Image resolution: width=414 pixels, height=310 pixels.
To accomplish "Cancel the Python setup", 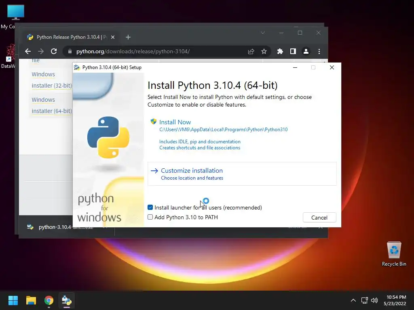I will (x=319, y=218).
